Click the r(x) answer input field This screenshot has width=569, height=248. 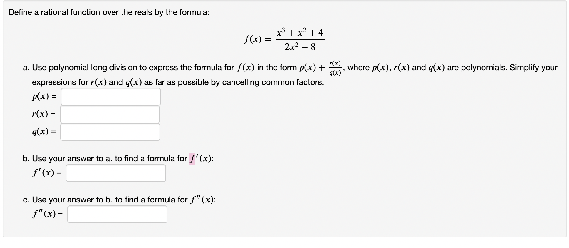point(110,114)
